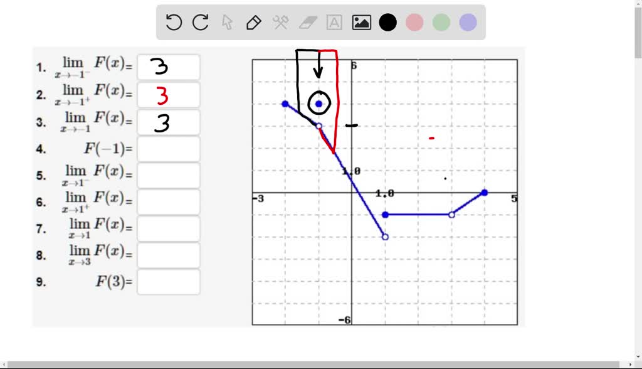The height and width of the screenshot is (369, 642).
Task: Select the limit x to 3 answer box
Action: (x=168, y=255)
